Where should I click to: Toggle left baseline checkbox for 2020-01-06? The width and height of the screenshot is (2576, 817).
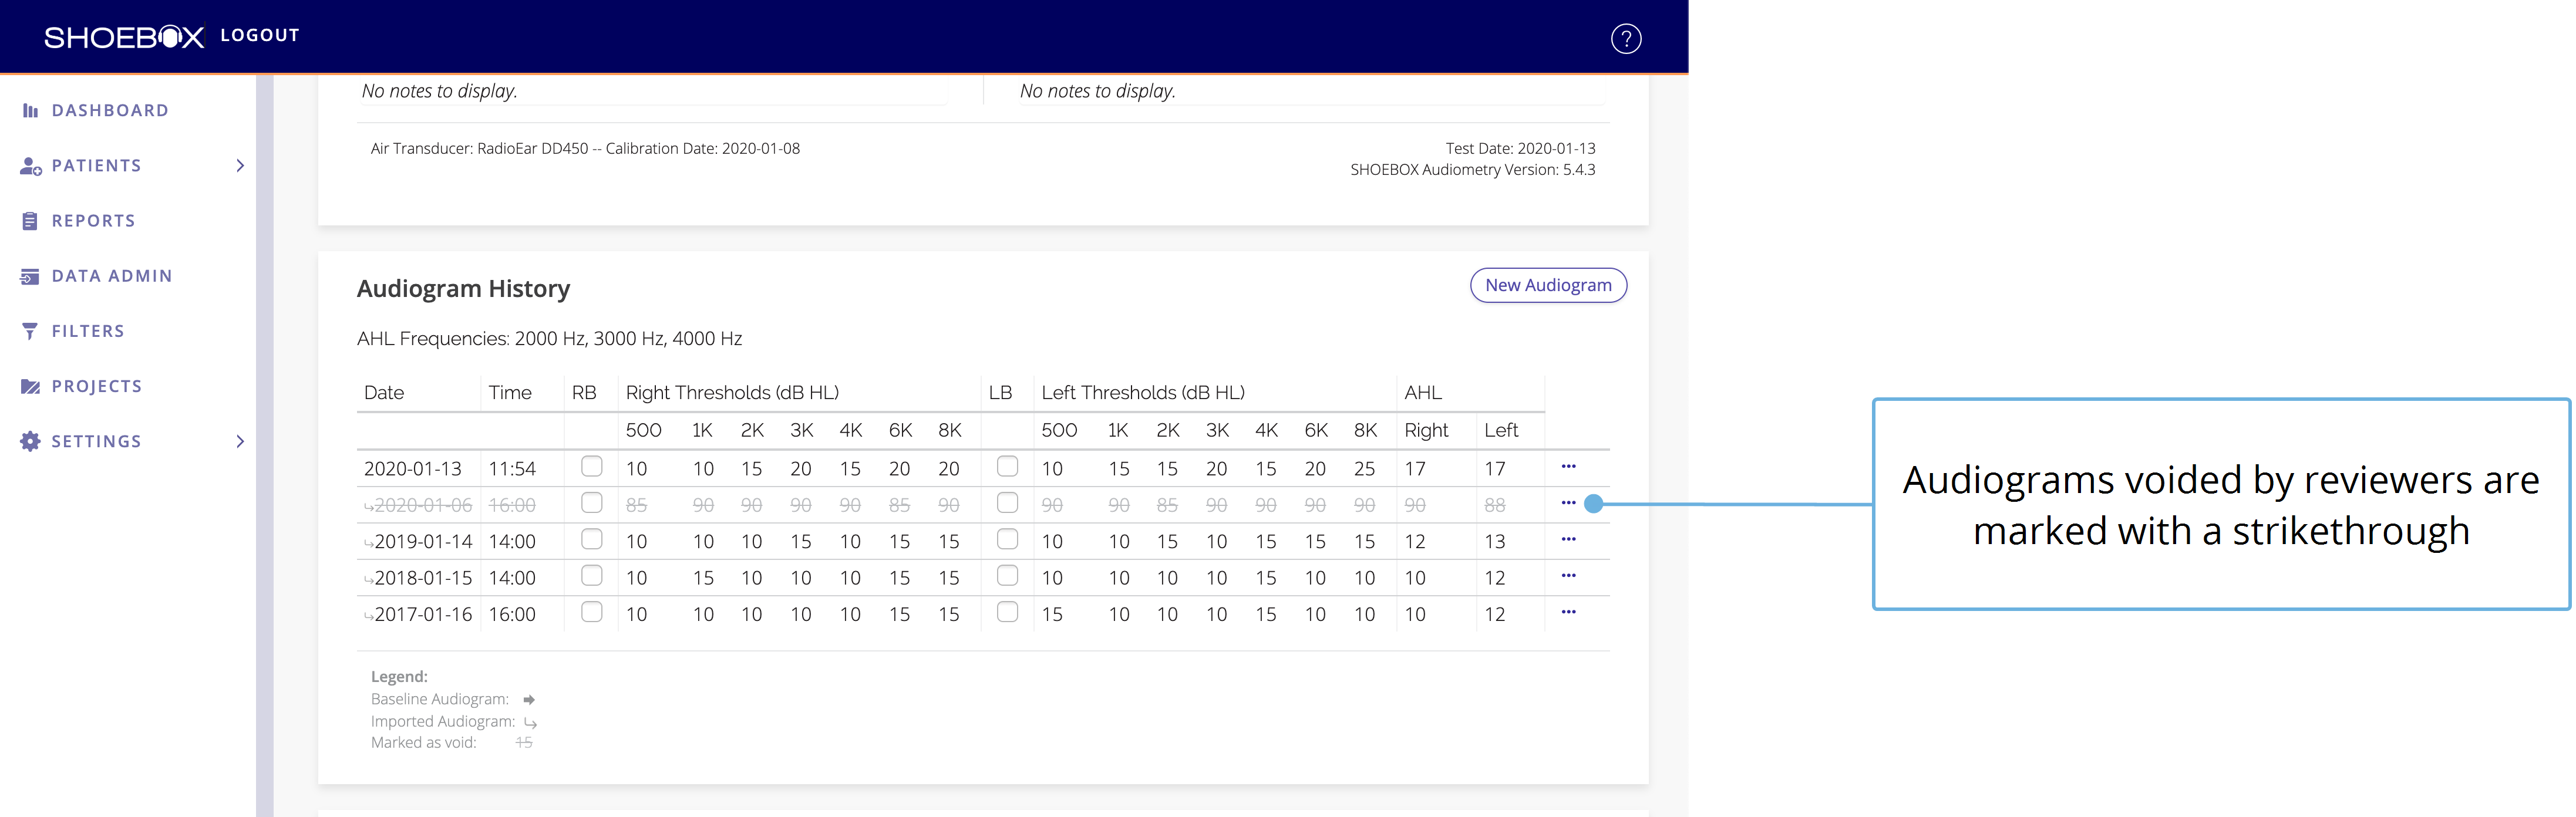[x=1007, y=502]
